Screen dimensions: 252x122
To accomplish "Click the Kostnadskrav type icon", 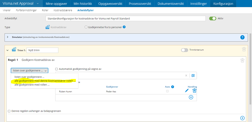I will tap(48, 27).
